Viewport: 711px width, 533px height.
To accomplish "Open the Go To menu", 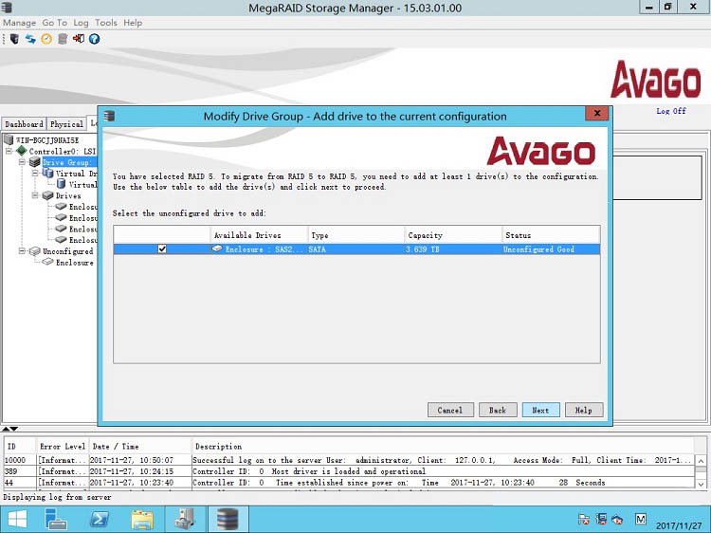I will [x=54, y=23].
